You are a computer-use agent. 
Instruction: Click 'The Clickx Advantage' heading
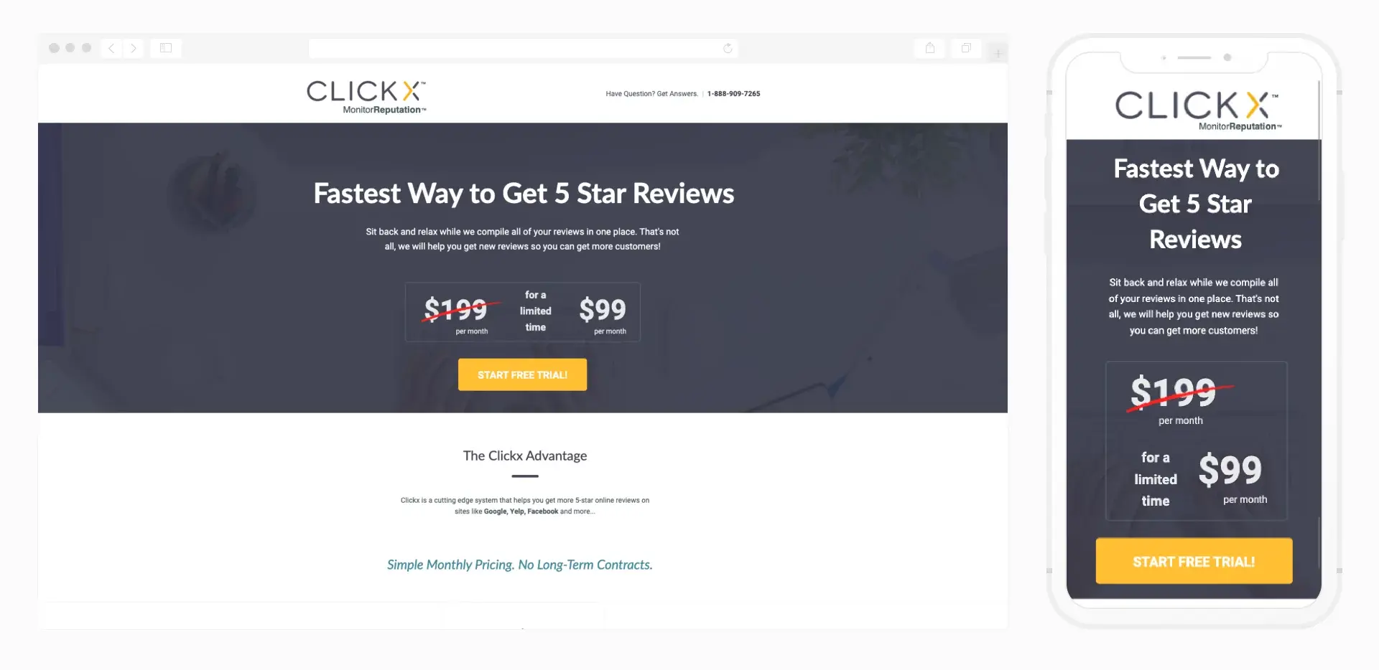(525, 456)
